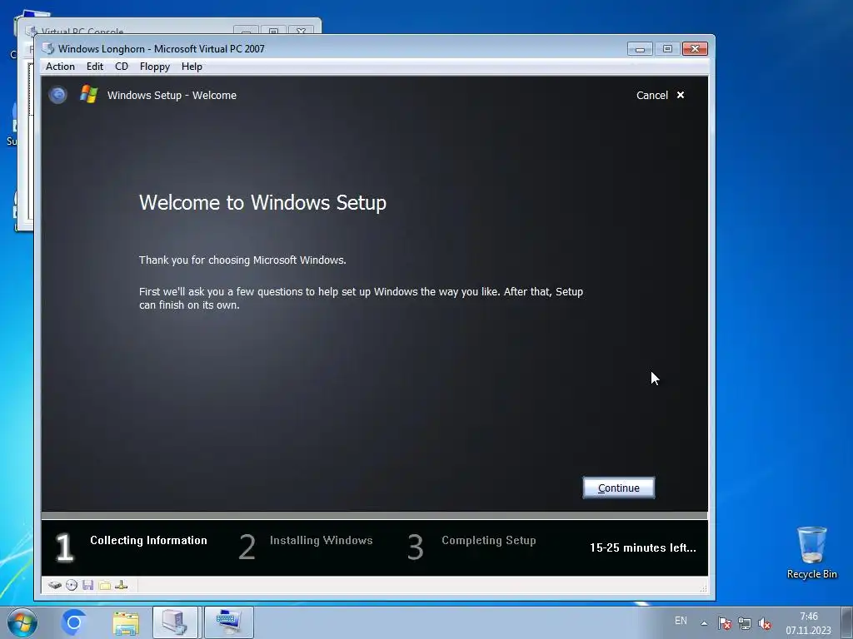853x639 pixels.
Task: Click the round back arrow in Setup
Action: coord(57,95)
